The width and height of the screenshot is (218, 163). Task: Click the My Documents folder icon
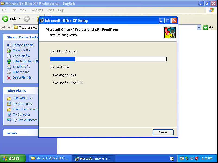coord(9,104)
